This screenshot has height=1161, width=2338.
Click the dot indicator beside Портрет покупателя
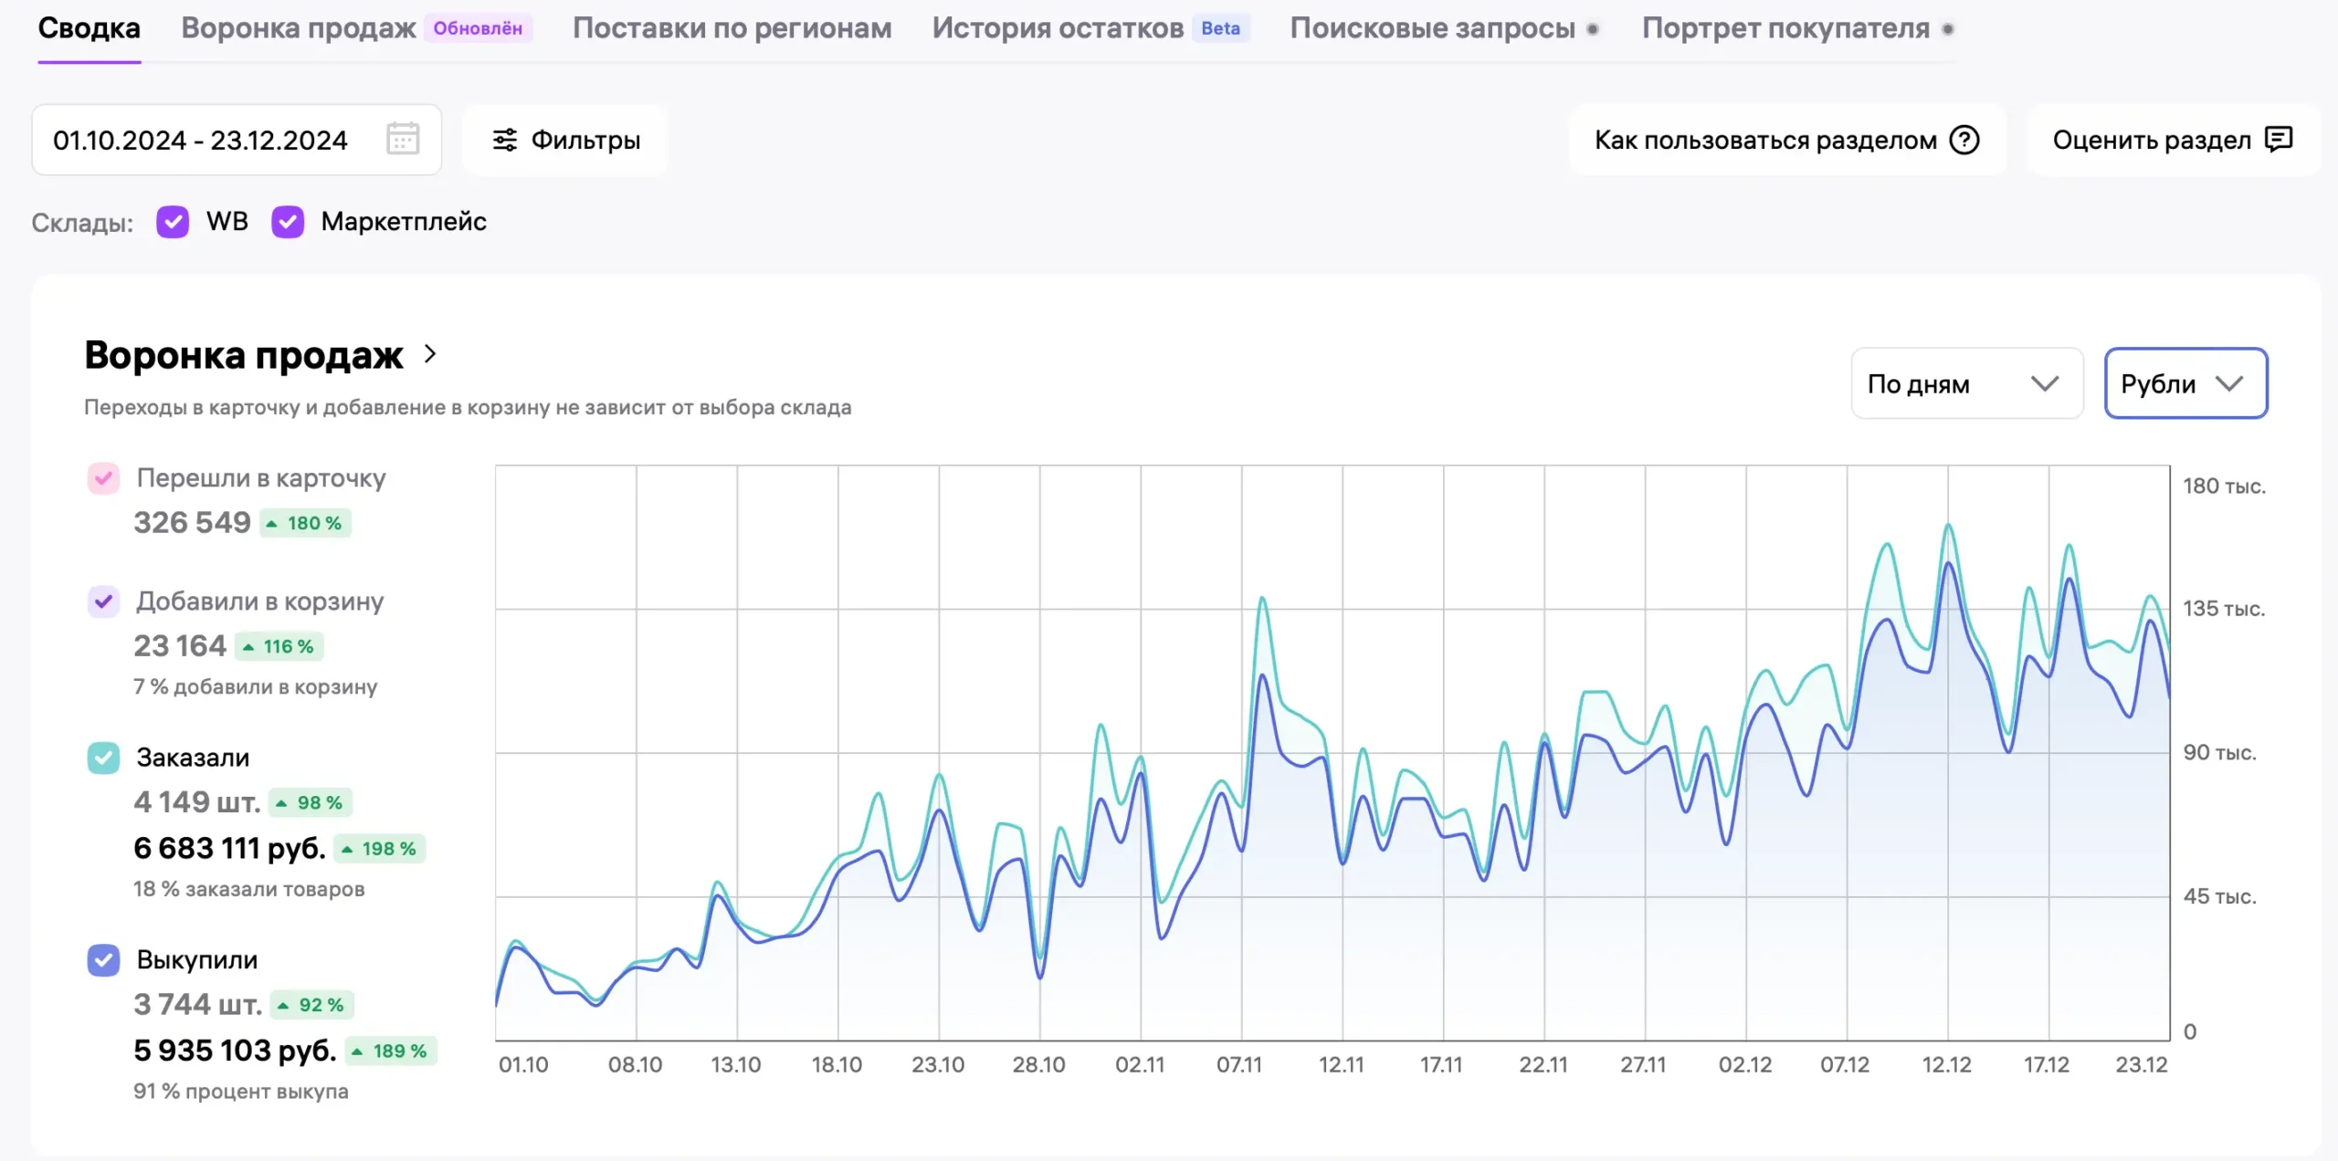click(1947, 29)
